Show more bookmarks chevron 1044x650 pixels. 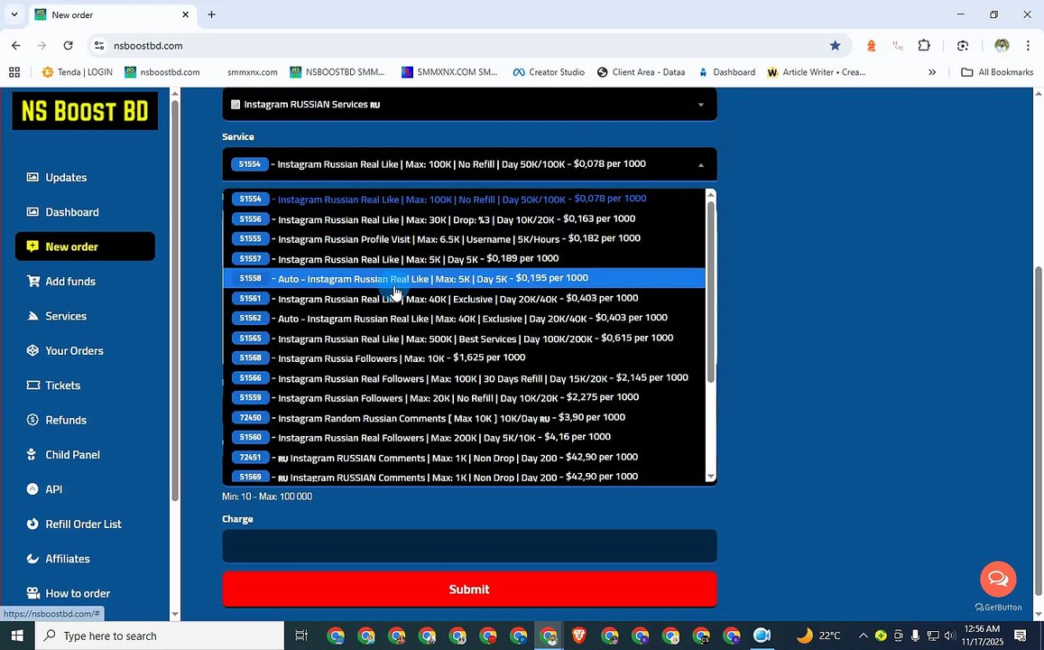click(932, 72)
